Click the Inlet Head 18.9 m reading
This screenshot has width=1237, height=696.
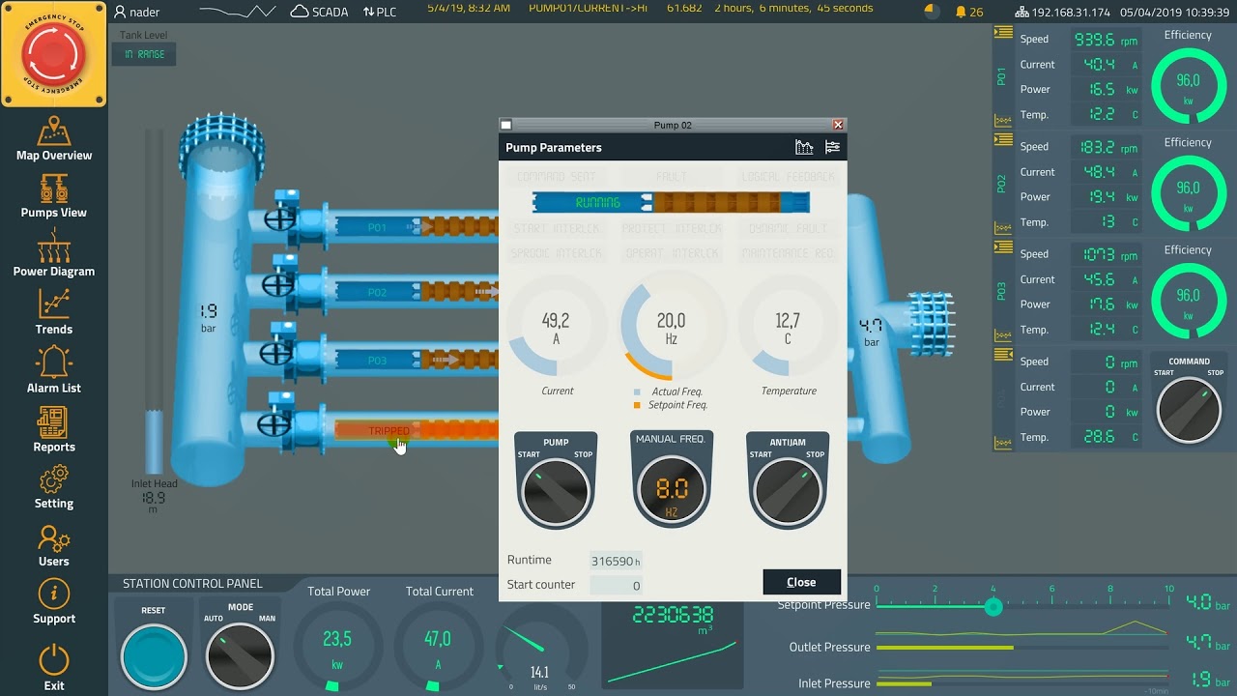click(154, 498)
